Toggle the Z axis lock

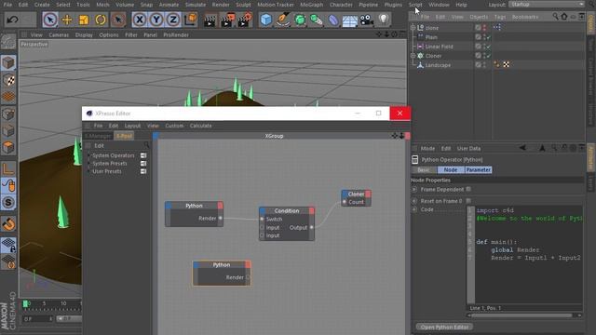173,20
